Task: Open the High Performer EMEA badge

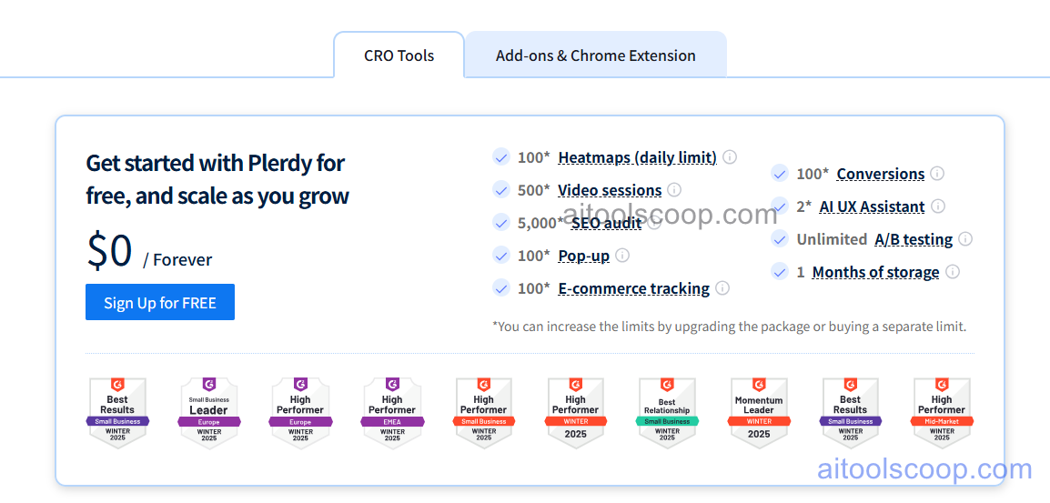Action: [392, 413]
